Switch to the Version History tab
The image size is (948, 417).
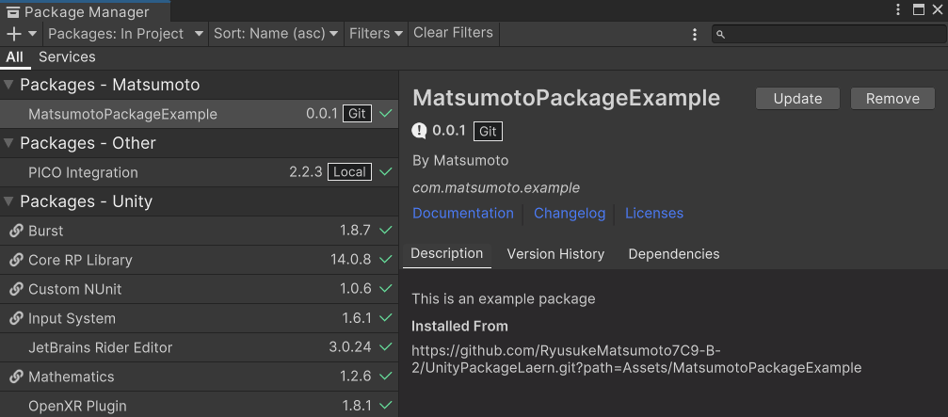point(555,254)
